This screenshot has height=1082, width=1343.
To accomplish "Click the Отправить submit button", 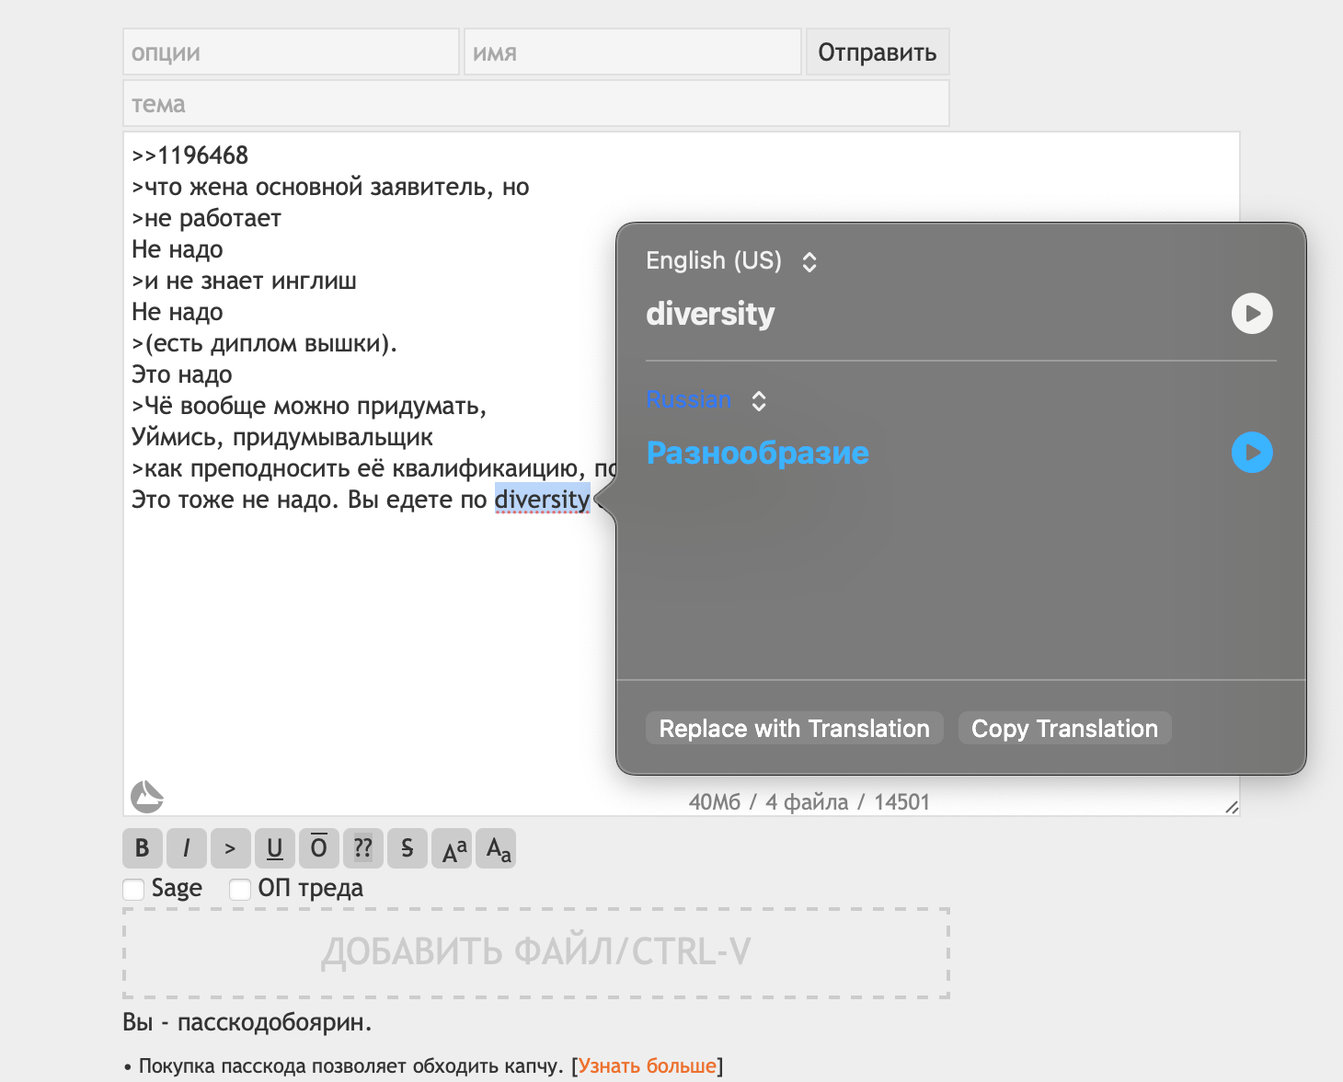I will (878, 52).
